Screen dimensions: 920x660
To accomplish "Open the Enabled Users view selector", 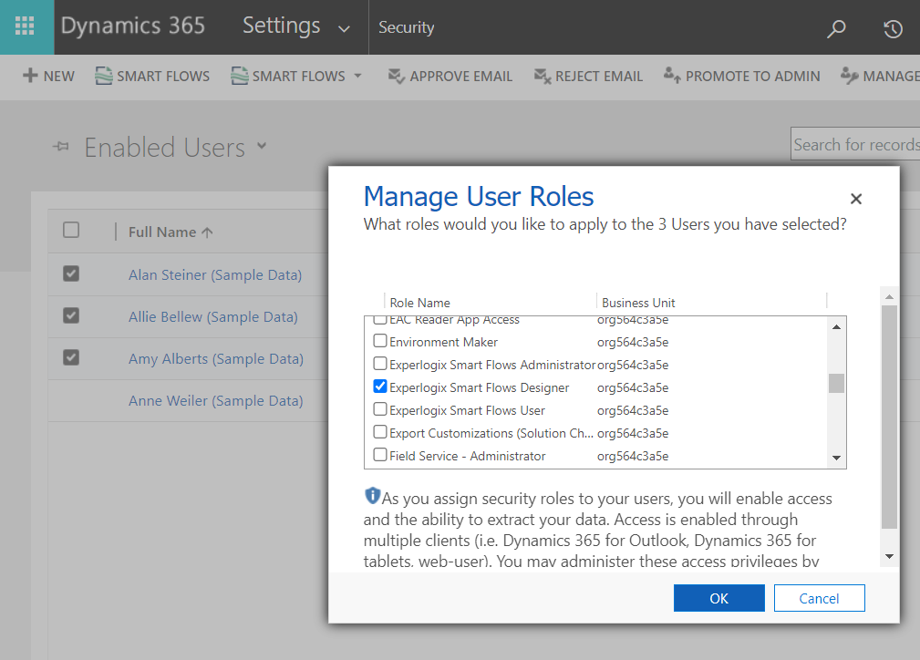I will pos(262,145).
